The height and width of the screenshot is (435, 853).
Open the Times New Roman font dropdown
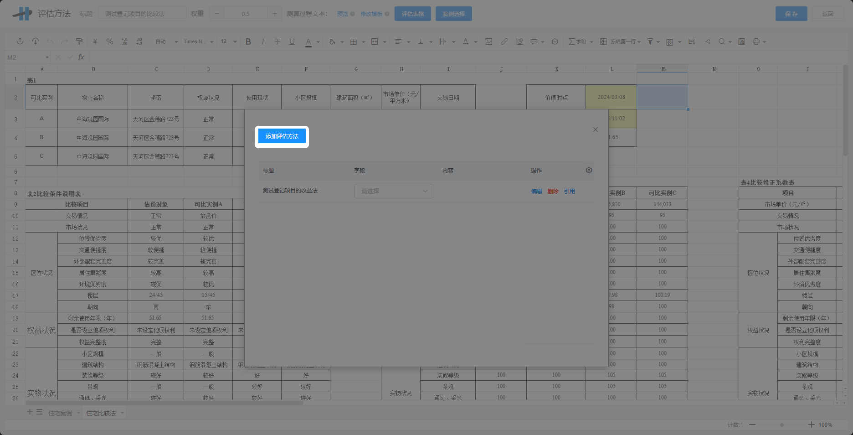point(198,41)
